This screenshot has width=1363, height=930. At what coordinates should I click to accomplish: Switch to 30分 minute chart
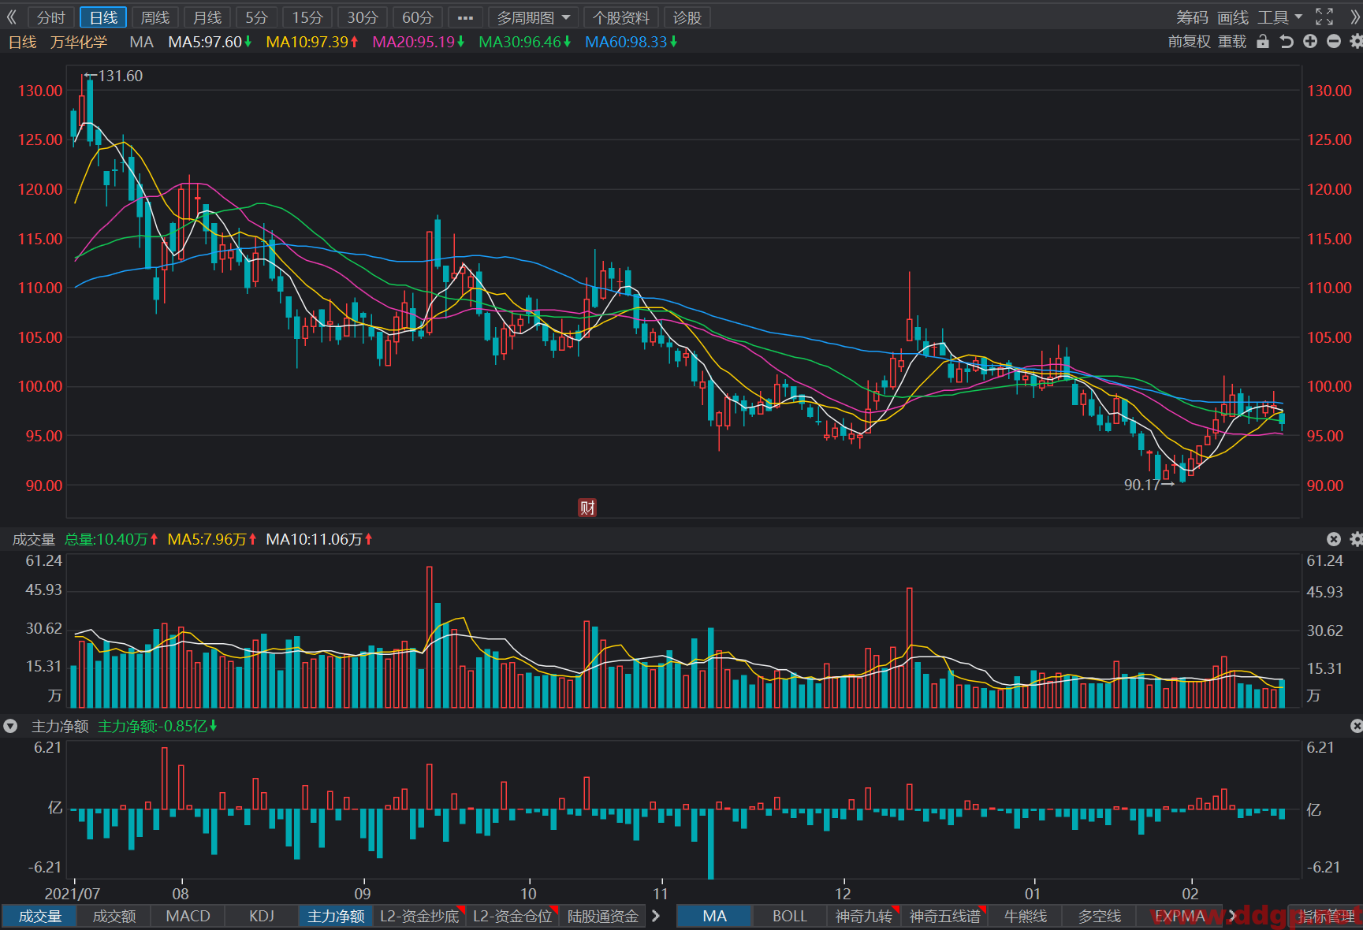(x=363, y=17)
